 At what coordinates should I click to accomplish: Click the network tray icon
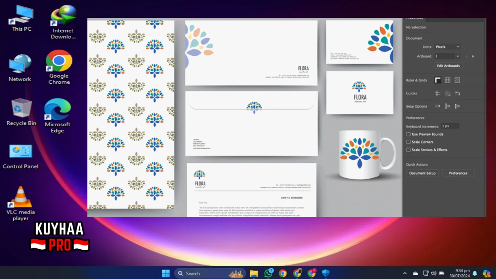pyautogui.click(x=425, y=273)
